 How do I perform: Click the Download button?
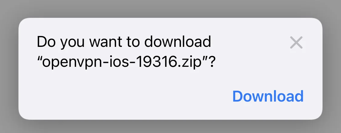click(268, 96)
